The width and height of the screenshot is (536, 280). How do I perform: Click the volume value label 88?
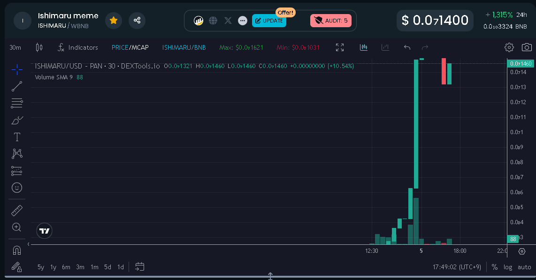pyautogui.click(x=513, y=239)
